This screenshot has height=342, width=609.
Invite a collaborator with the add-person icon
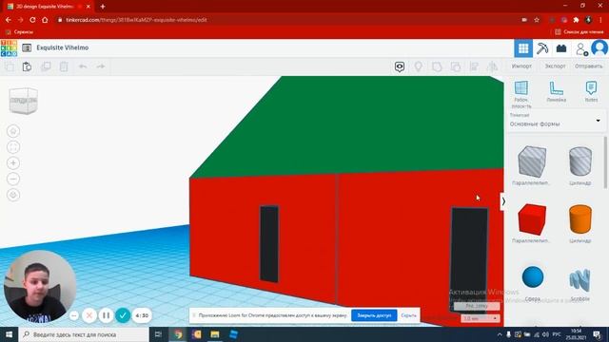pyautogui.click(x=581, y=48)
